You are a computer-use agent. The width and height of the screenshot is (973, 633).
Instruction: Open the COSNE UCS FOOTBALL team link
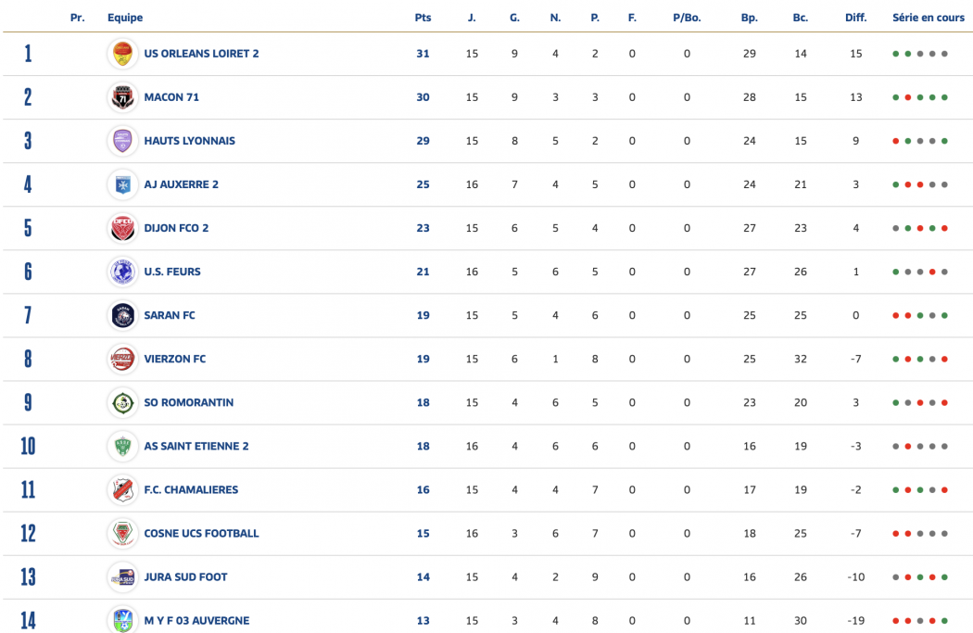tap(201, 533)
